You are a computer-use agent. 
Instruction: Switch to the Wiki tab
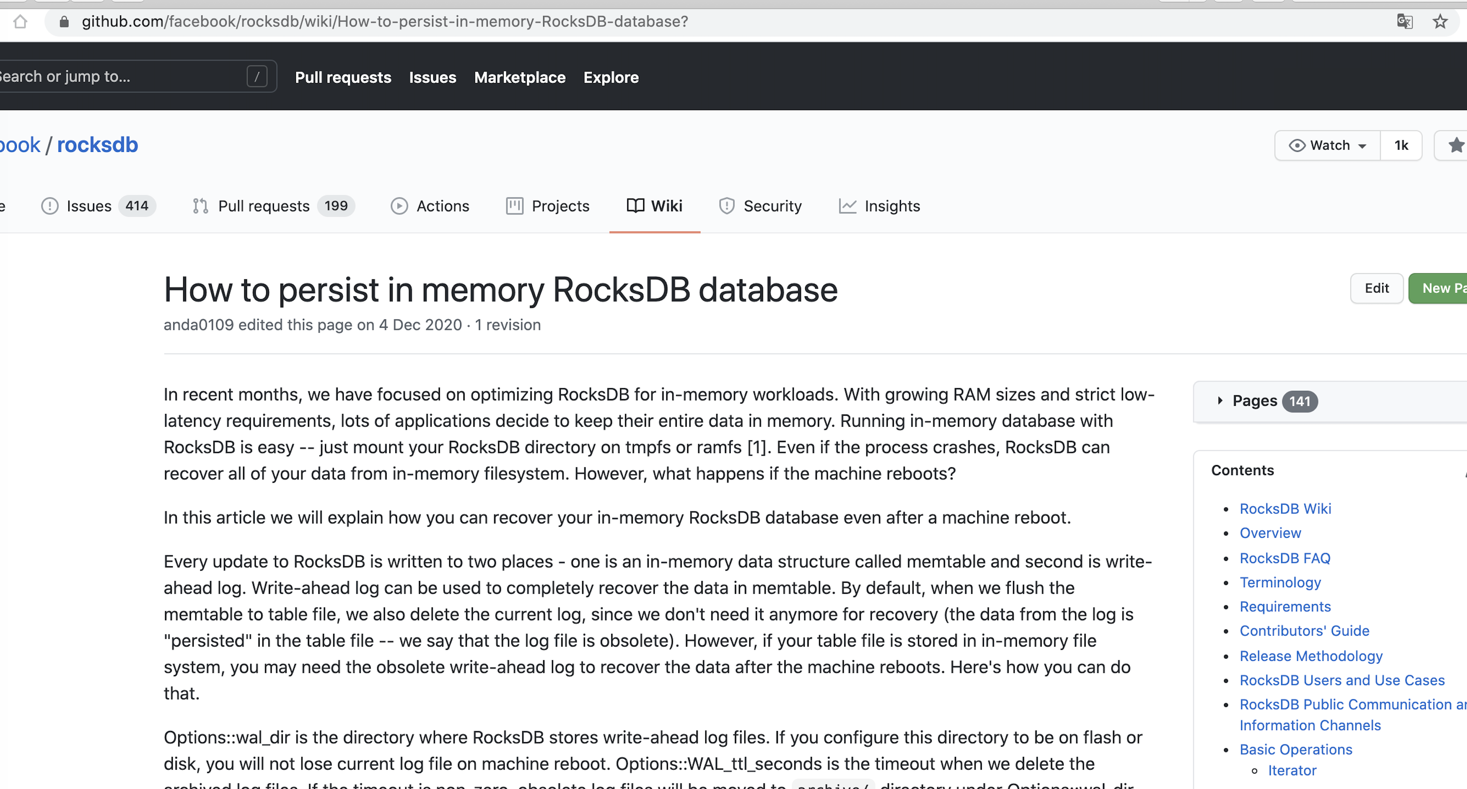(654, 206)
